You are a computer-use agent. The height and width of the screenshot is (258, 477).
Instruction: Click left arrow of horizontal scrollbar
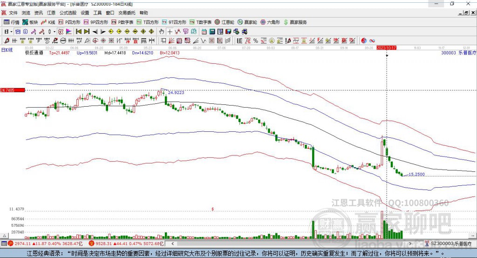coord(172,244)
